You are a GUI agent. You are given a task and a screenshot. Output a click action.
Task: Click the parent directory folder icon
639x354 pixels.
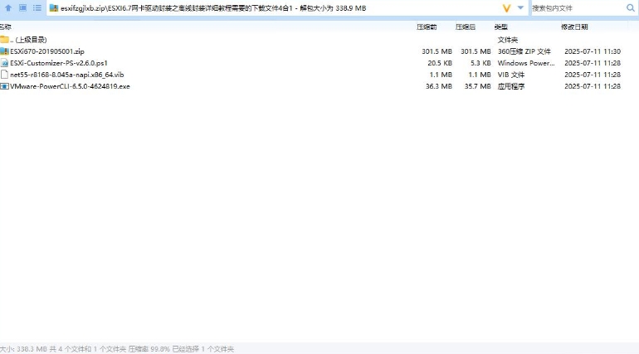(4, 40)
